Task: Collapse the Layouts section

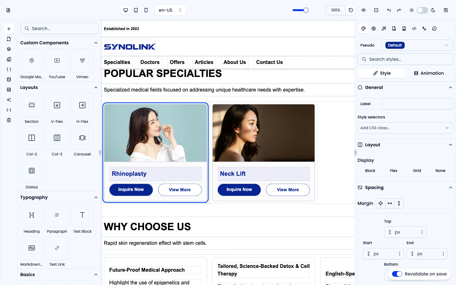Action: (x=96, y=87)
